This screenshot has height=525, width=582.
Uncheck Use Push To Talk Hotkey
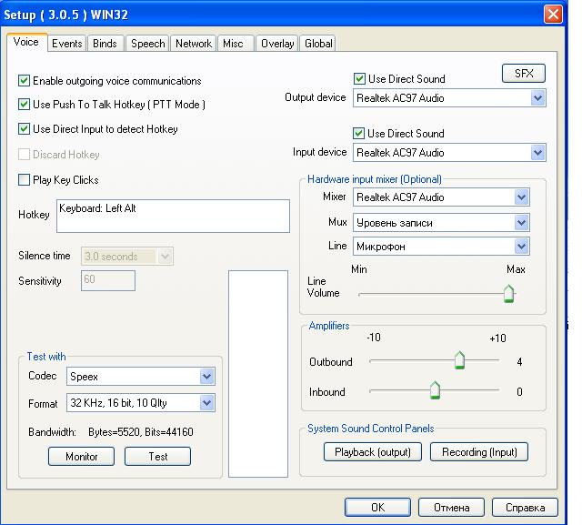click(25, 105)
